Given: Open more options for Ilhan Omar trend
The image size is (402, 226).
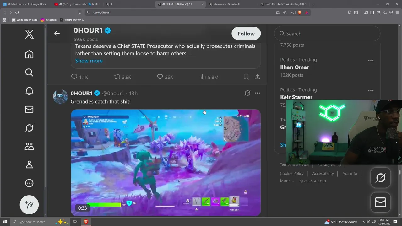Looking at the screenshot, I should tap(371, 61).
